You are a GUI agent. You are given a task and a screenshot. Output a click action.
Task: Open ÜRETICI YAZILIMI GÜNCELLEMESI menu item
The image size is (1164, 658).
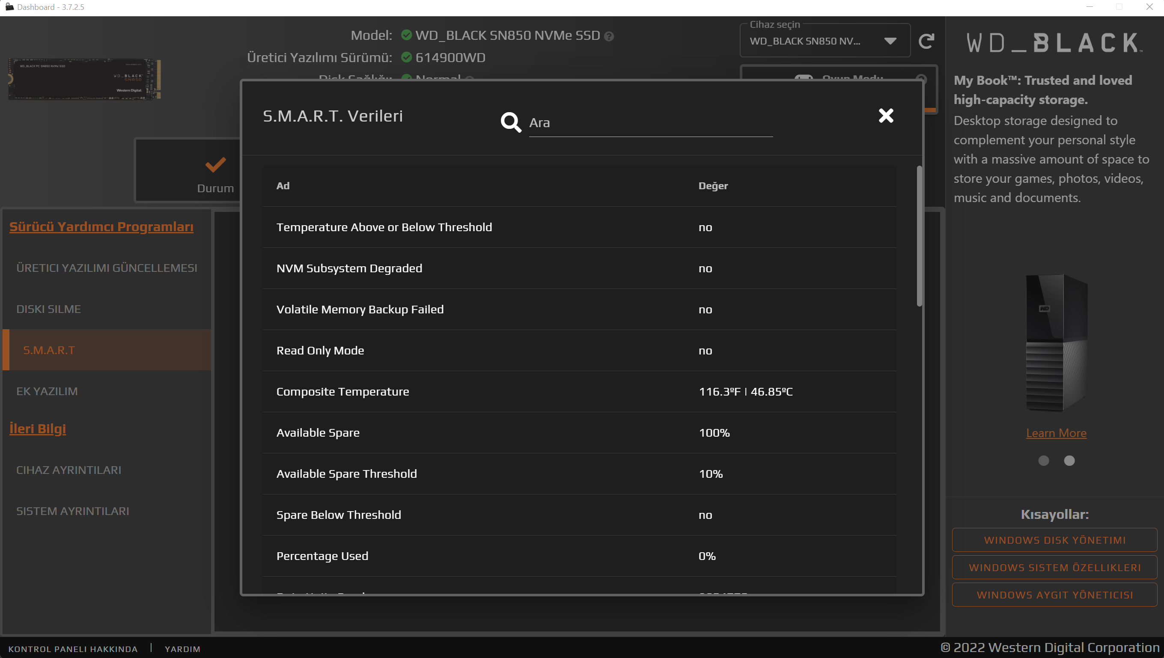pyautogui.click(x=107, y=268)
